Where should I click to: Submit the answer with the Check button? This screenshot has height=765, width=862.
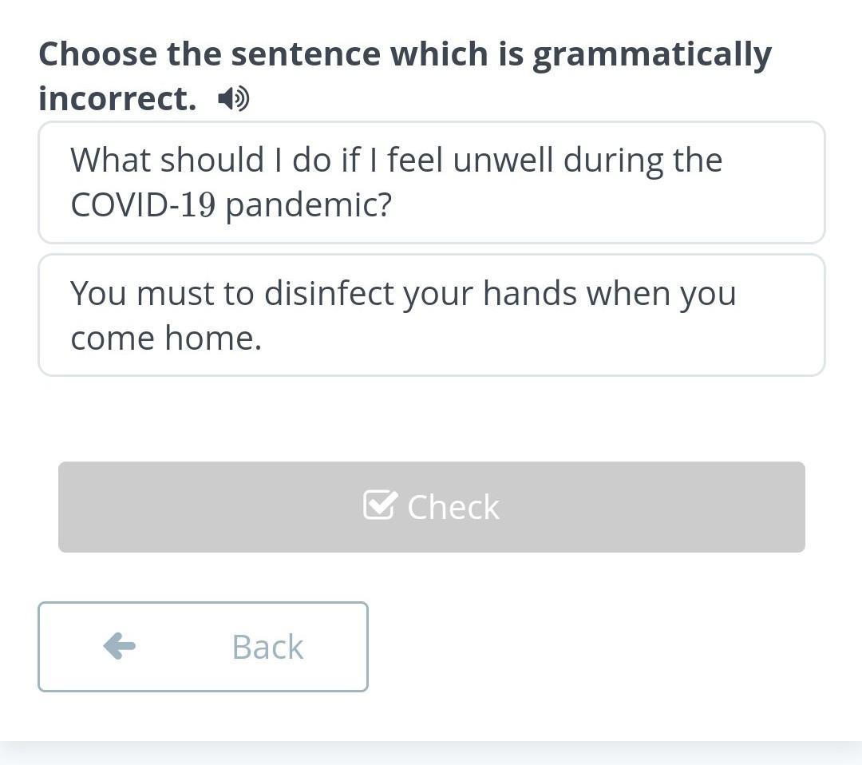point(431,507)
